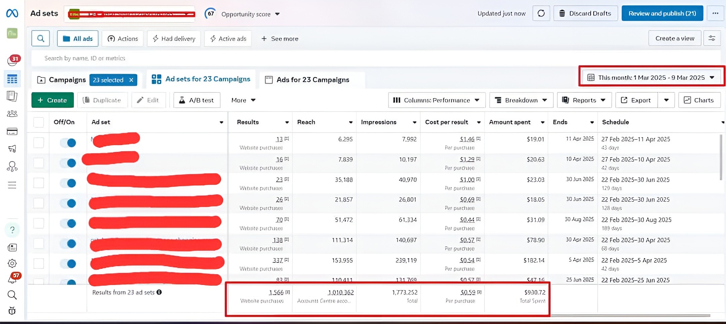Image resolution: width=726 pixels, height=324 pixels.
Task: Click Review and publish button
Action: coord(662,13)
